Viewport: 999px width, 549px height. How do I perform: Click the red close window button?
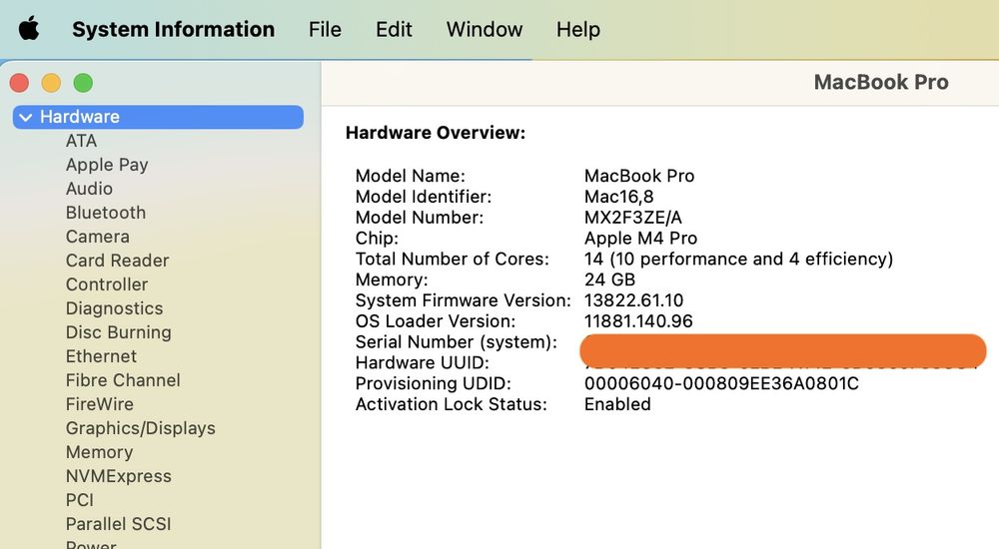(19, 83)
